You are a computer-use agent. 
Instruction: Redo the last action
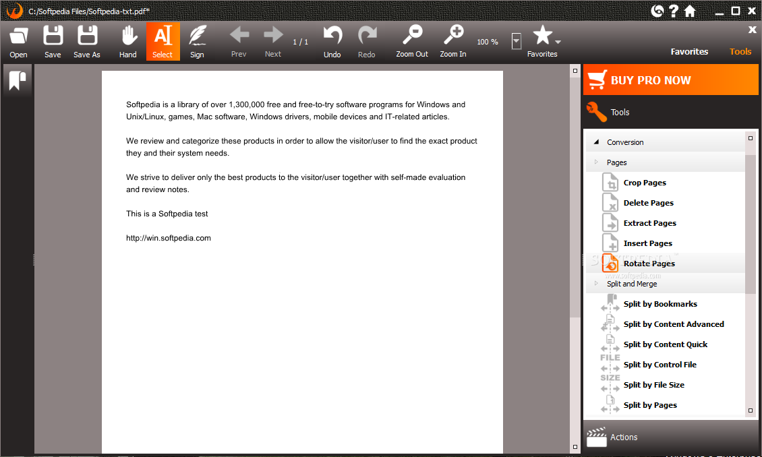[367, 42]
